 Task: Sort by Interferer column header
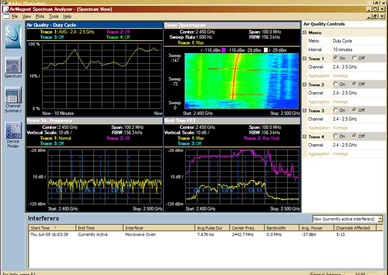(x=159, y=228)
